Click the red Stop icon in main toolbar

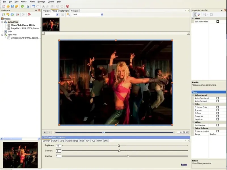[x=68, y=6]
